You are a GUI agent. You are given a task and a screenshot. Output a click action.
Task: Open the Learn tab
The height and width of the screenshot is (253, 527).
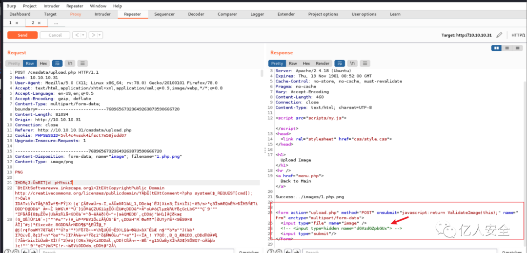click(395, 14)
